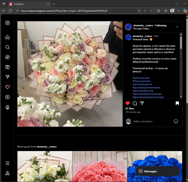This screenshot has height=182, width=188.
Task: Open hashtag #доставкабукетовмосква
Action: click(x=147, y=94)
